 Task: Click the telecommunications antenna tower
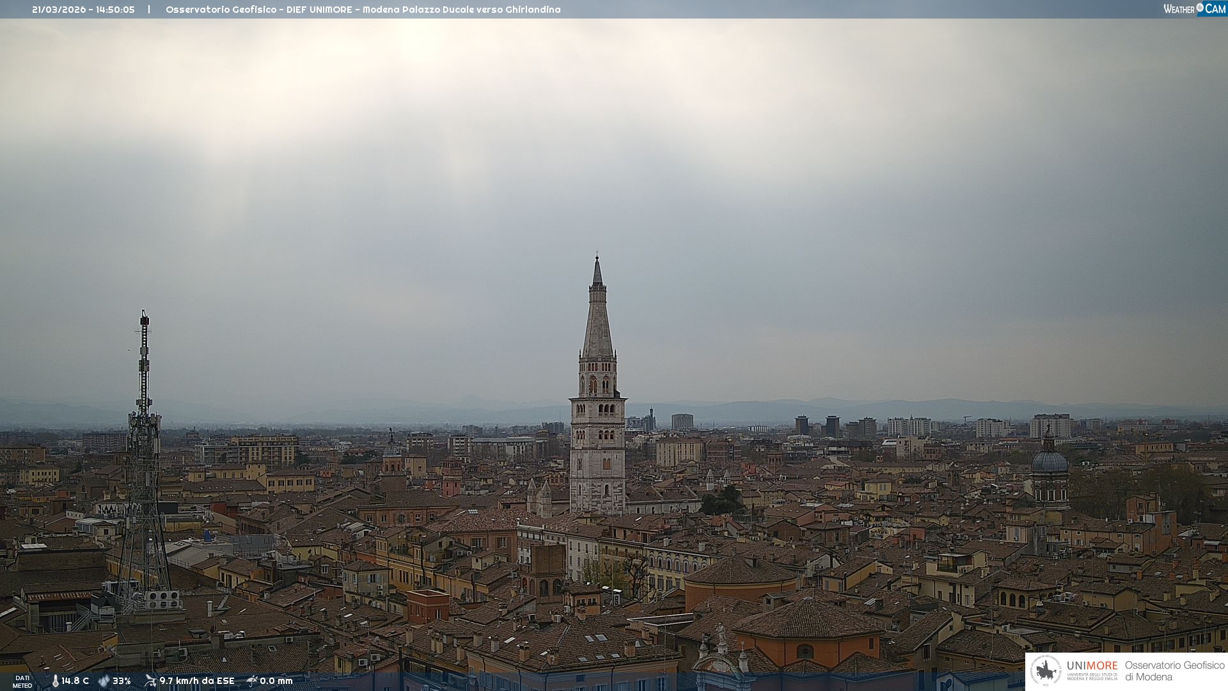coord(144,448)
